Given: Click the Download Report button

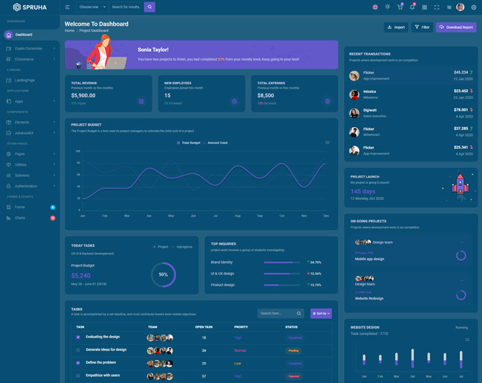Looking at the screenshot, I should pyautogui.click(x=456, y=27).
